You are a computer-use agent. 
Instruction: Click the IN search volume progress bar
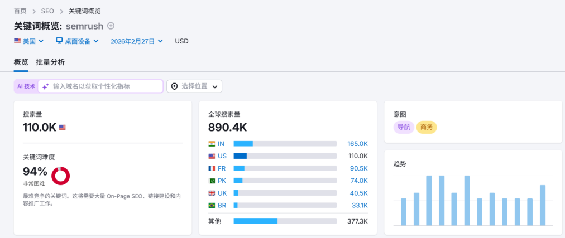coord(285,144)
